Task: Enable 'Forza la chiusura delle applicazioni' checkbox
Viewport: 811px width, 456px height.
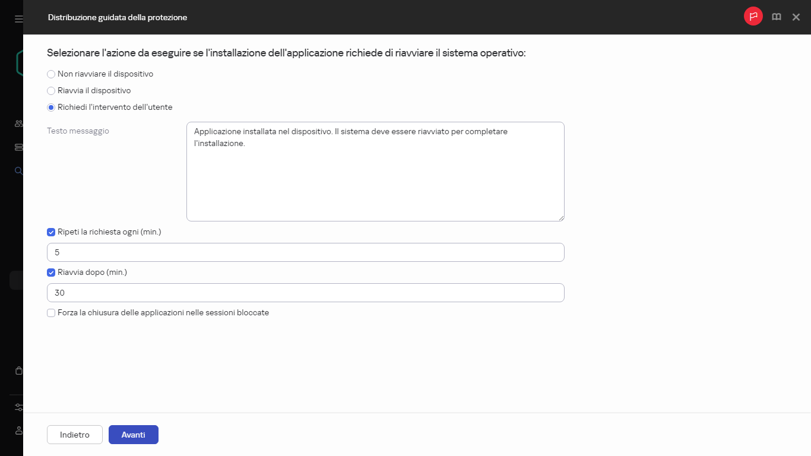Action: [51, 312]
